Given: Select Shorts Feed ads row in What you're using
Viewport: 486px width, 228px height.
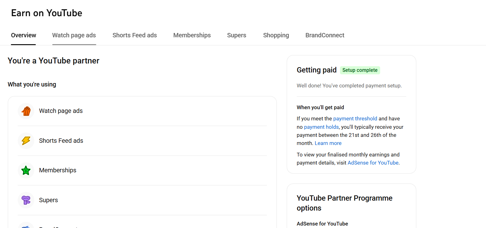Looking at the screenshot, I should coord(142,141).
